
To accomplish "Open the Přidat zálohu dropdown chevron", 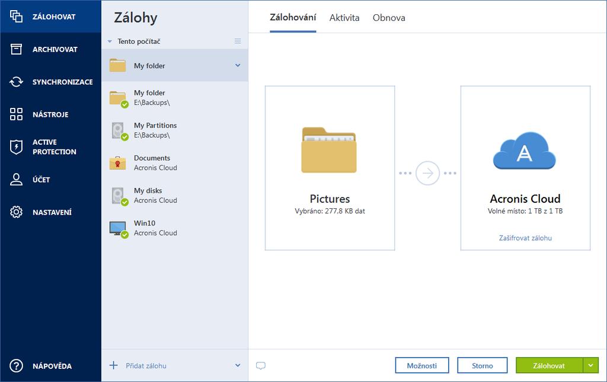I will pos(238,365).
